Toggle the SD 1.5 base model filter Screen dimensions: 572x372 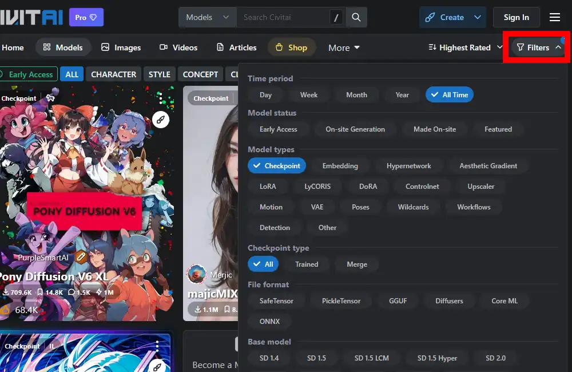point(316,358)
